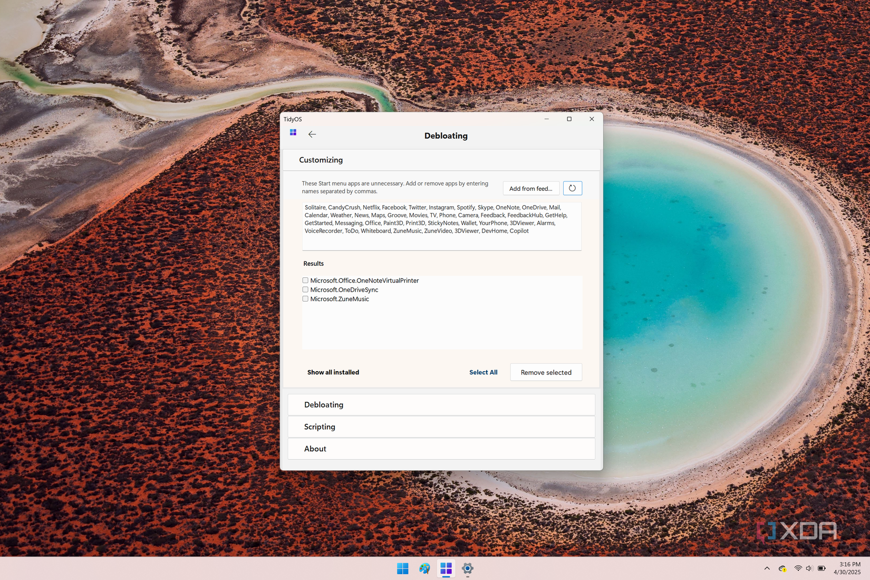The image size is (870, 580).
Task: Expand hidden icons in the system tray
Action: [767, 568]
